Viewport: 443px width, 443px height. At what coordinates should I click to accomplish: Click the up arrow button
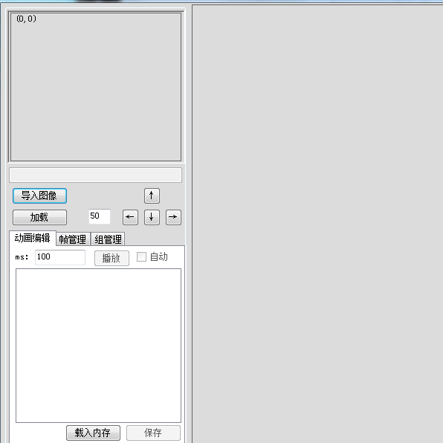click(152, 195)
